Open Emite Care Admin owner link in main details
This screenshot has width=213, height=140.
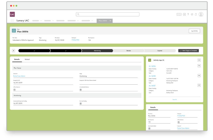point(19,76)
